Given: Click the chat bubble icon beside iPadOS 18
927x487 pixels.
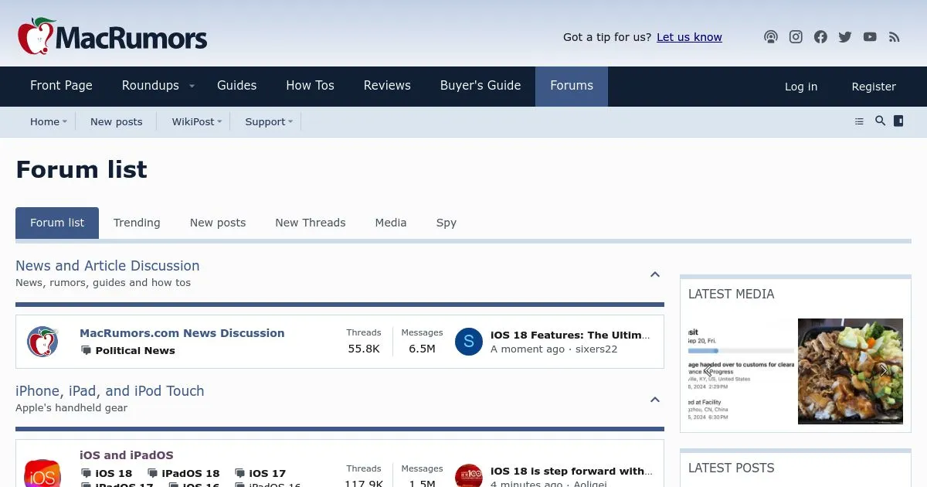Looking at the screenshot, I should click(153, 473).
